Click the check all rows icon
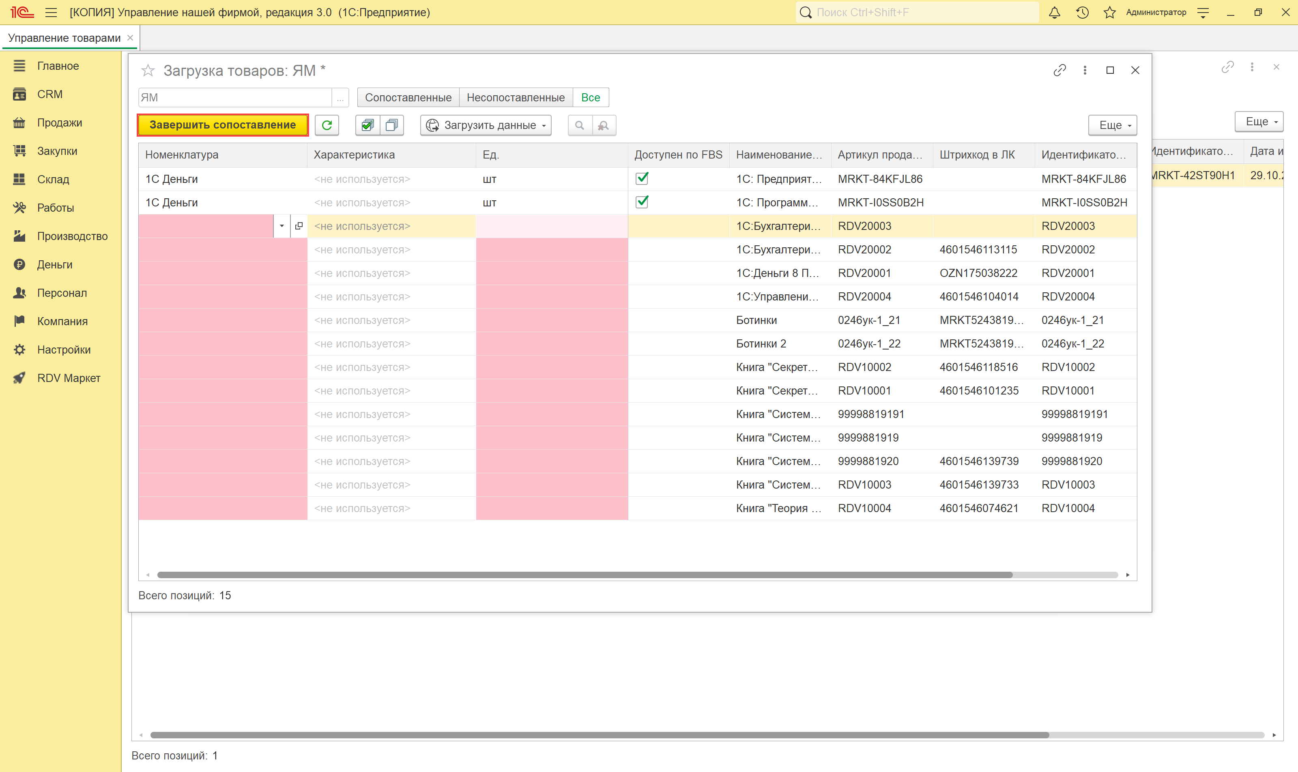 367,125
